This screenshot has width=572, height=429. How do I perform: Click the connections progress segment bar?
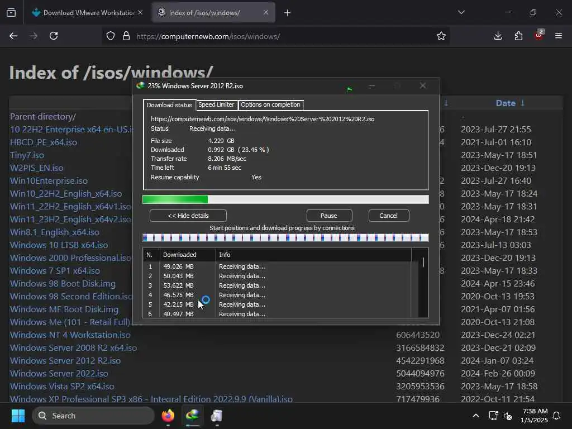[285, 238]
